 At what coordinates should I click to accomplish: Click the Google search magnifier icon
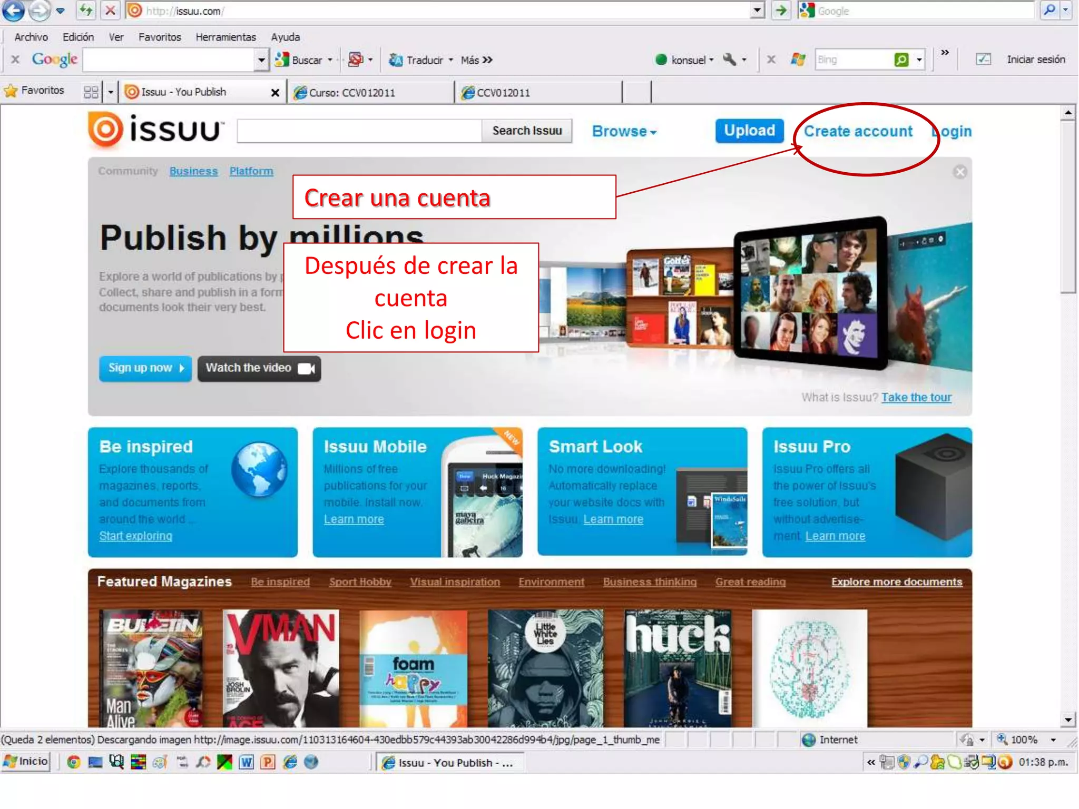[x=1049, y=11]
